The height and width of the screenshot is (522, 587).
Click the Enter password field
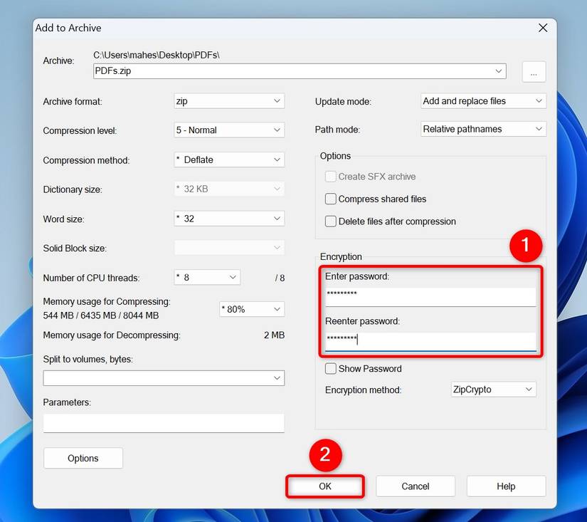(x=430, y=295)
